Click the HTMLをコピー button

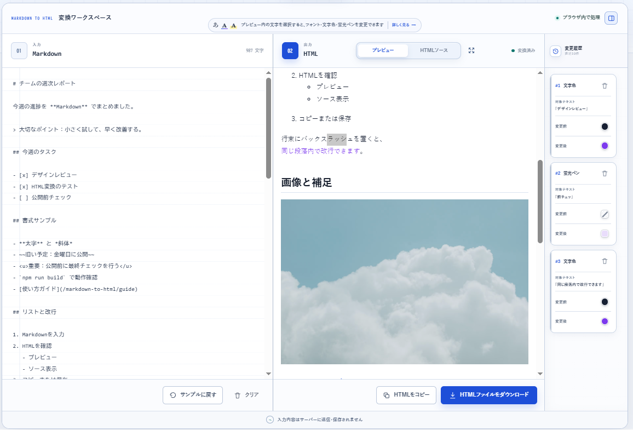[x=406, y=395]
